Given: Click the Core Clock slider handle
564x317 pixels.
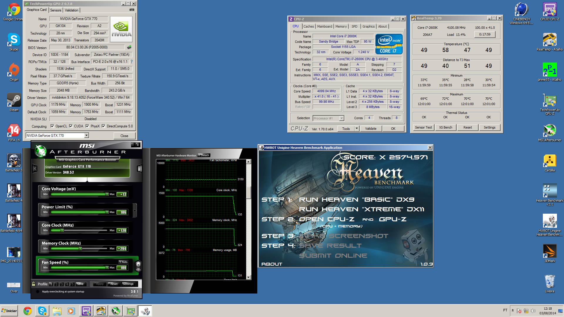Looking at the screenshot, I should pyautogui.click(x=62, y=230).
